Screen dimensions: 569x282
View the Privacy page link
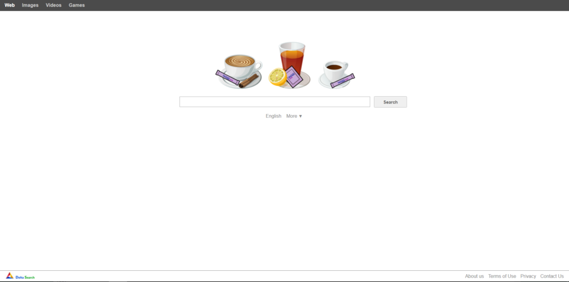(528, 276)
